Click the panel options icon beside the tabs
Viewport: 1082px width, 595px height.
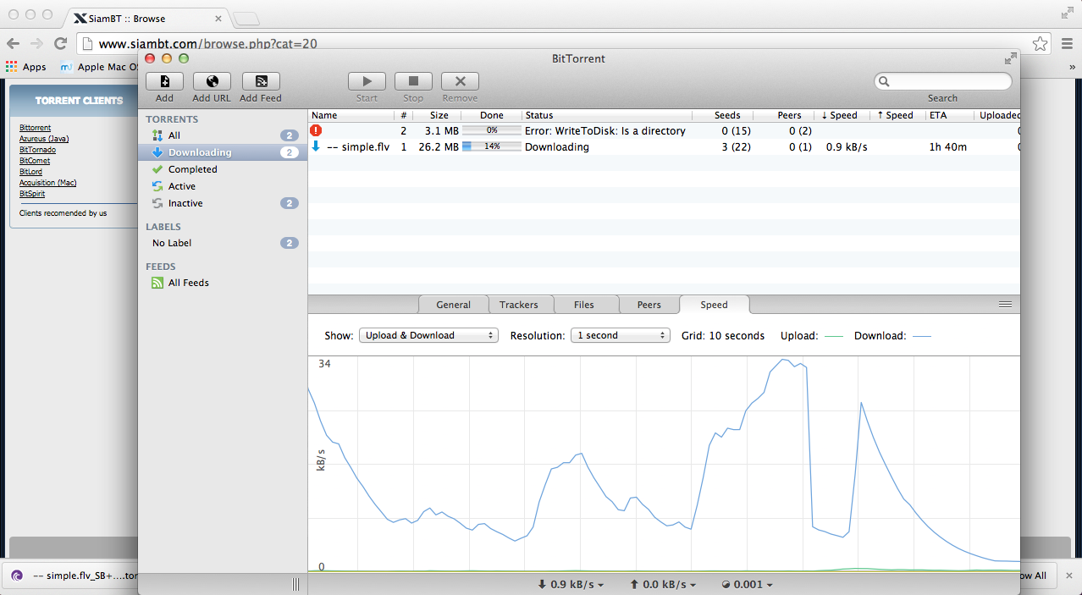1005,304
